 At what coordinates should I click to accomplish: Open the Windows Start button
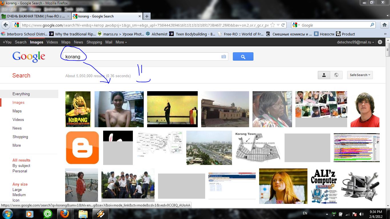pos(7,214)
